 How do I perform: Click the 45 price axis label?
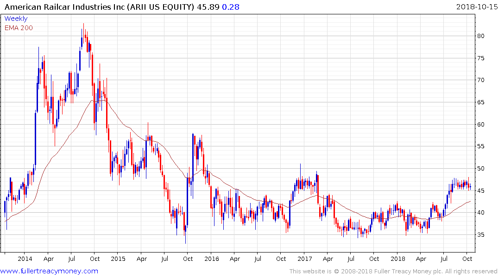point(481,190)
